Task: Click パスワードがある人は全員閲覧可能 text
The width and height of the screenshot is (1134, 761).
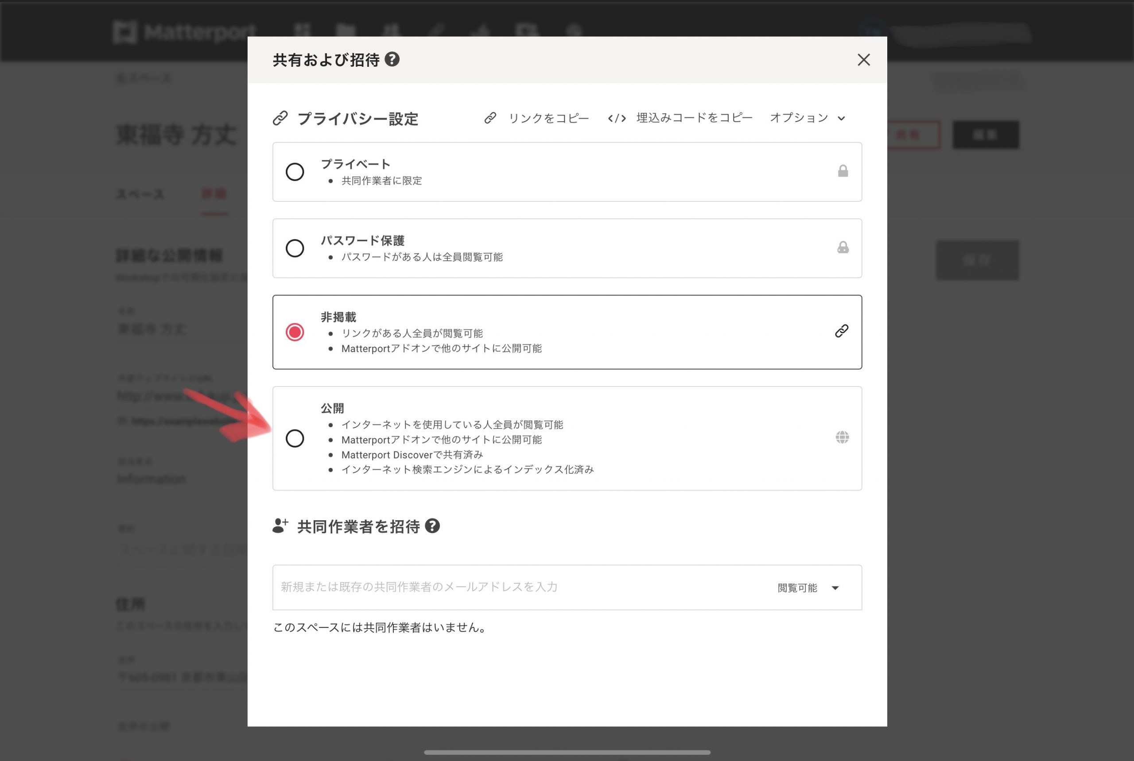Action: [422, 257]
